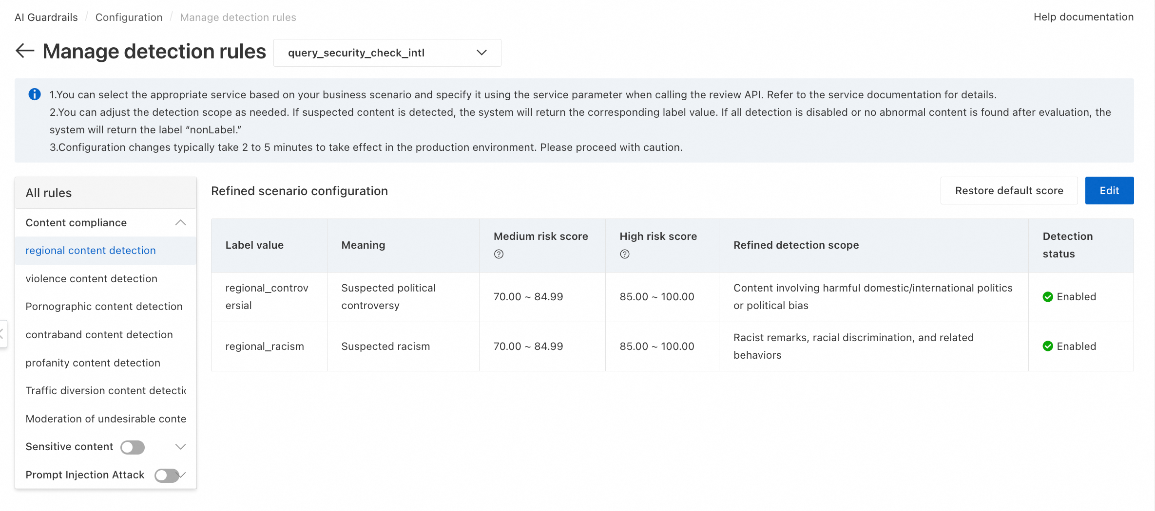Go to Configuration in the breadcrumb
The height and width of the screenshot is (511, 1155).
tap(129, 18)
